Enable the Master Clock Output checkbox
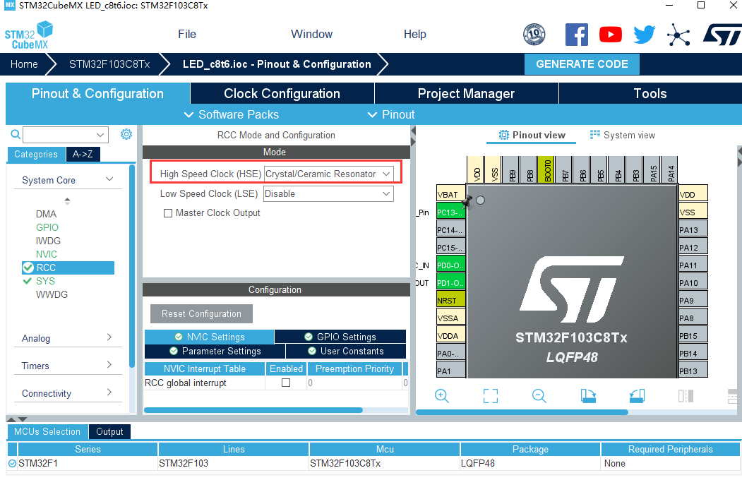 [x=168, y=213]
